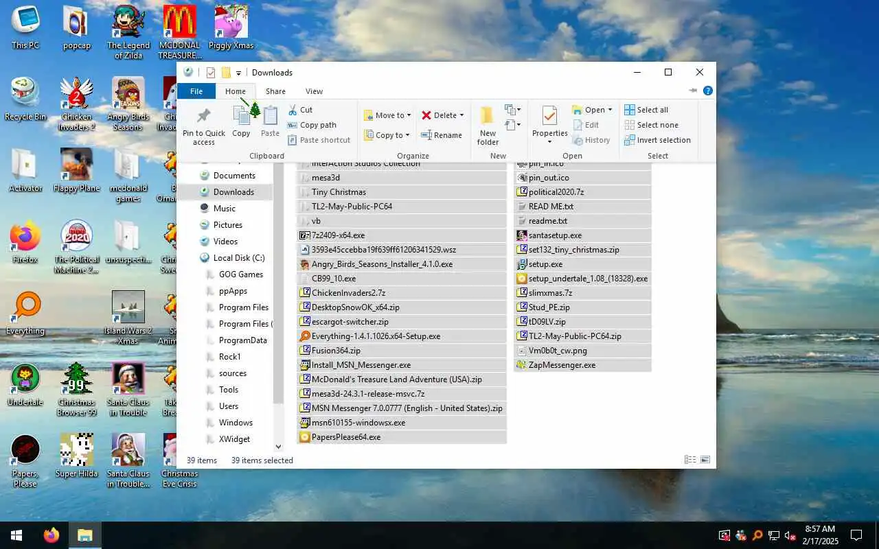Click Select all in ribbon
This screenshot has height=549, width=879.
tap(646, 110)
